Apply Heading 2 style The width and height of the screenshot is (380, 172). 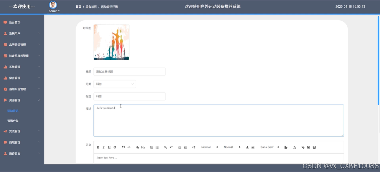click(143, 147)
